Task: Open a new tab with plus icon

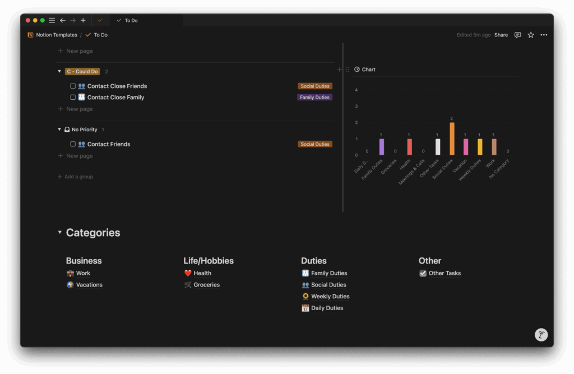Action: pos(83,21)
